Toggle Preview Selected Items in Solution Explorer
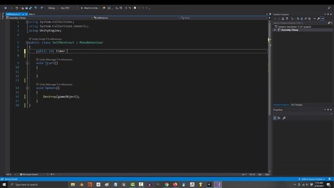Viewport: 334px width, 188px height. point(323,19)
